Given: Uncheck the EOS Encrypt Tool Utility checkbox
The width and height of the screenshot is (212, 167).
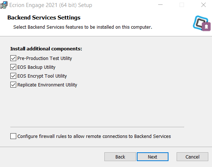Looking at the screenshot, I should click(x=13, y=76).
